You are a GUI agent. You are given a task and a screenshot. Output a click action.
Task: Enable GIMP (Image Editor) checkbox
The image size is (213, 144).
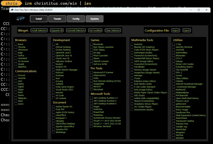point(132,61)
